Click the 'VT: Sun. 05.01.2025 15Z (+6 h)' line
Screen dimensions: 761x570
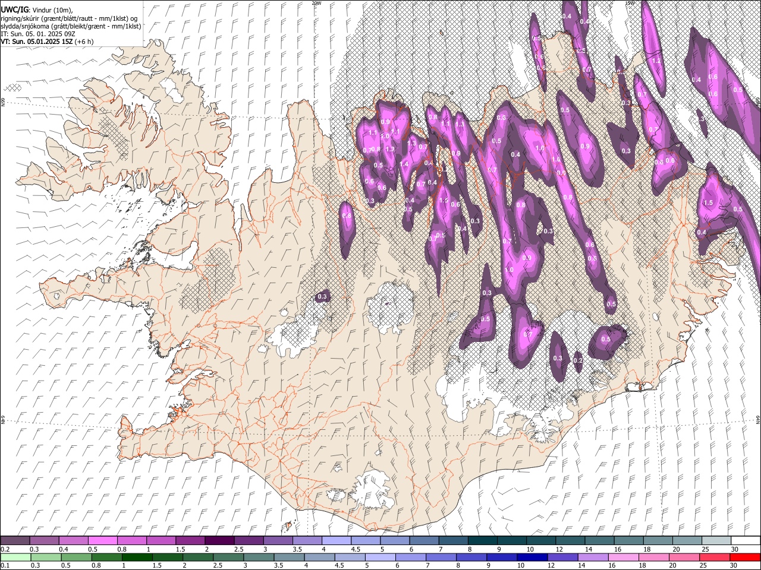click(x=47, y=42)
